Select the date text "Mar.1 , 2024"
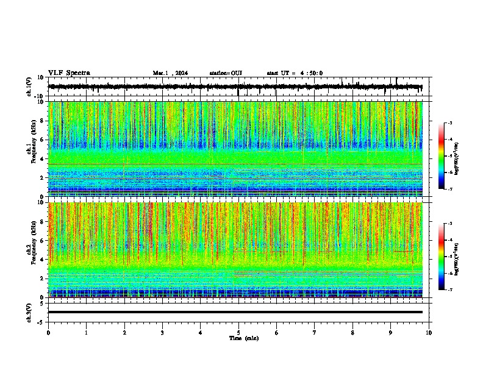Viewport: 483px width, 373px height. (170, 73)
